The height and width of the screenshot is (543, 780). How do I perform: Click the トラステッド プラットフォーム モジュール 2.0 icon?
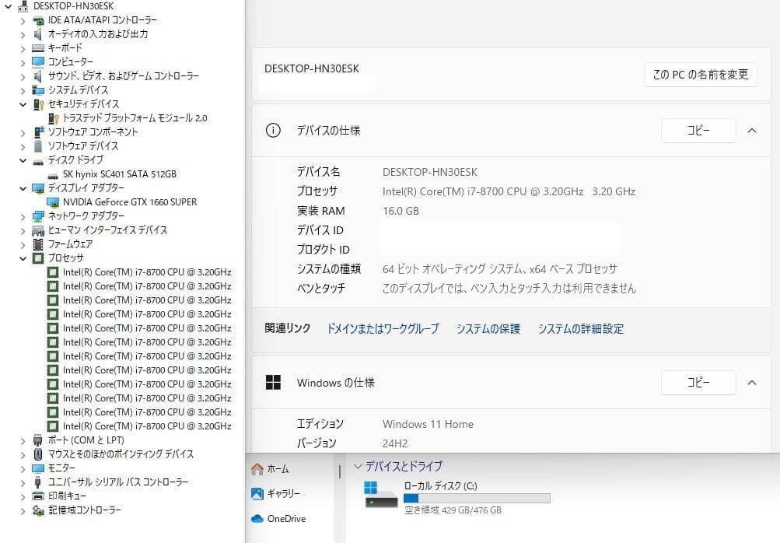pyautogui.click(x=53, y=117)
